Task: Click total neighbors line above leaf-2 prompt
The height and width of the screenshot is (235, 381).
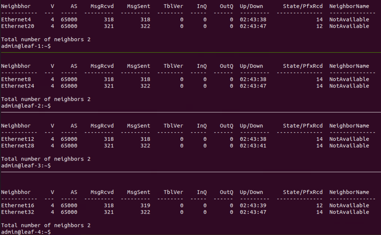Action: tap(46, 99)
